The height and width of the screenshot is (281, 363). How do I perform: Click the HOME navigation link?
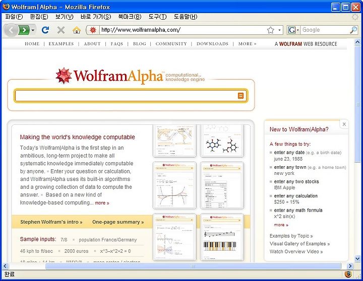click(x=32, y=44)
